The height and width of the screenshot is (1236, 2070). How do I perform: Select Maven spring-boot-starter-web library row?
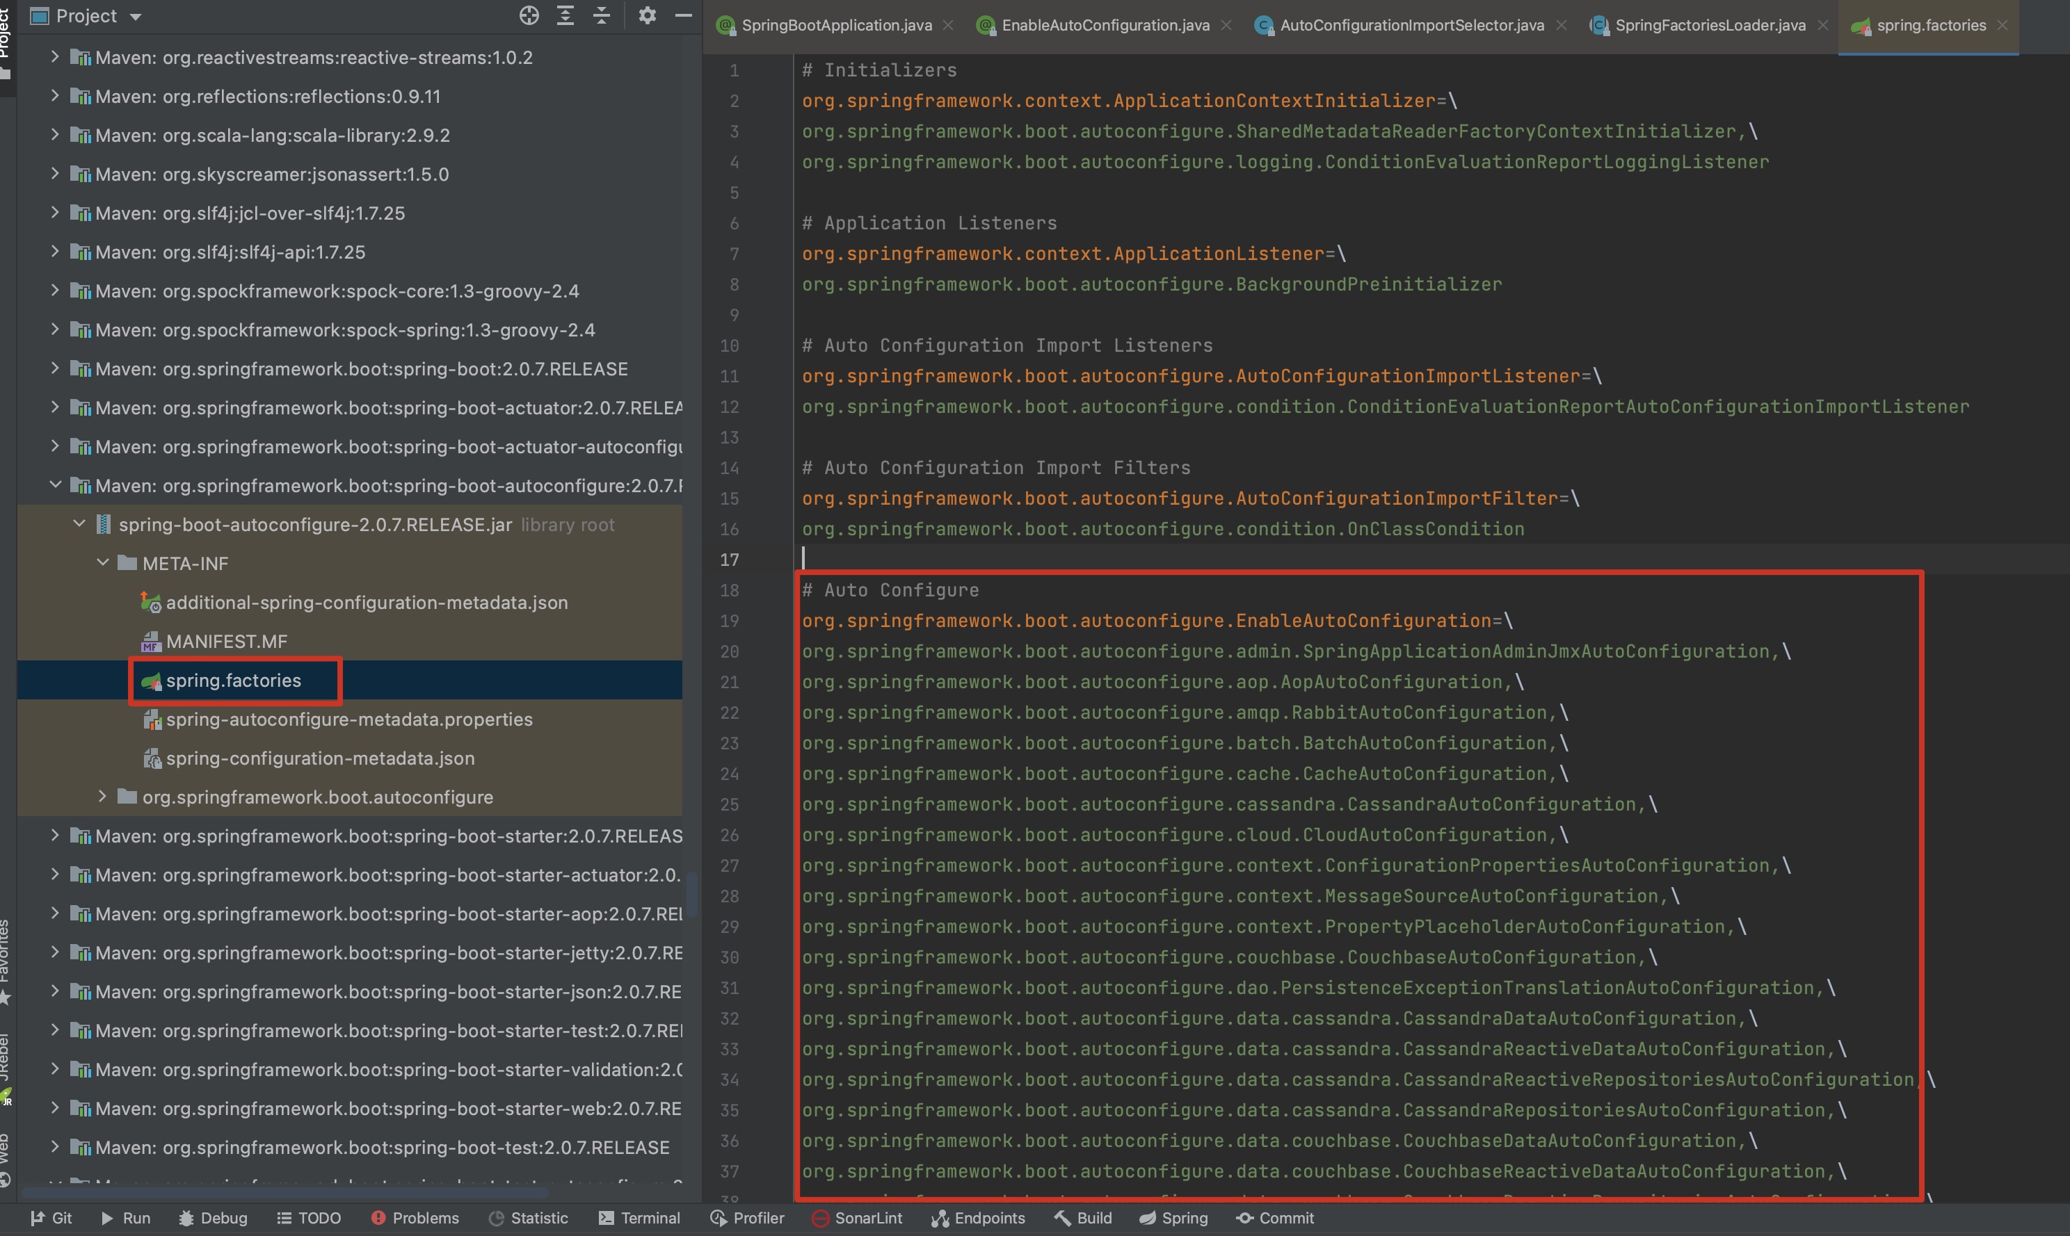(350, 1109)
